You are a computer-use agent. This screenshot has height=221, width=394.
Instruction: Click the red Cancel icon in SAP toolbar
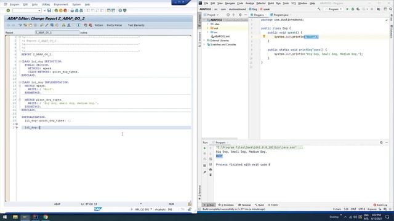pos(65,10)
